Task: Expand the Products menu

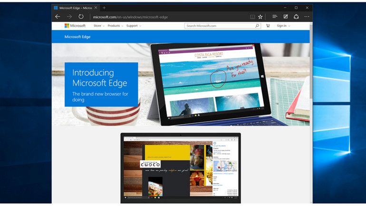Action: coord(116,26)
